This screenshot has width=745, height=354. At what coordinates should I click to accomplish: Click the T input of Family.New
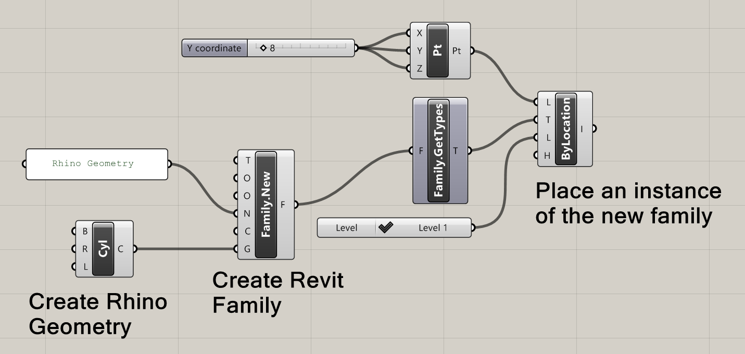click(x=247, y=160)
